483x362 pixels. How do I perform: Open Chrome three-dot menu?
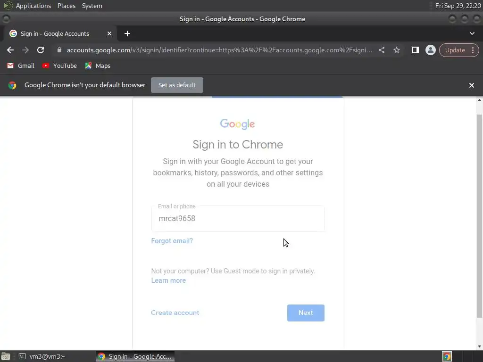(473, 50)
